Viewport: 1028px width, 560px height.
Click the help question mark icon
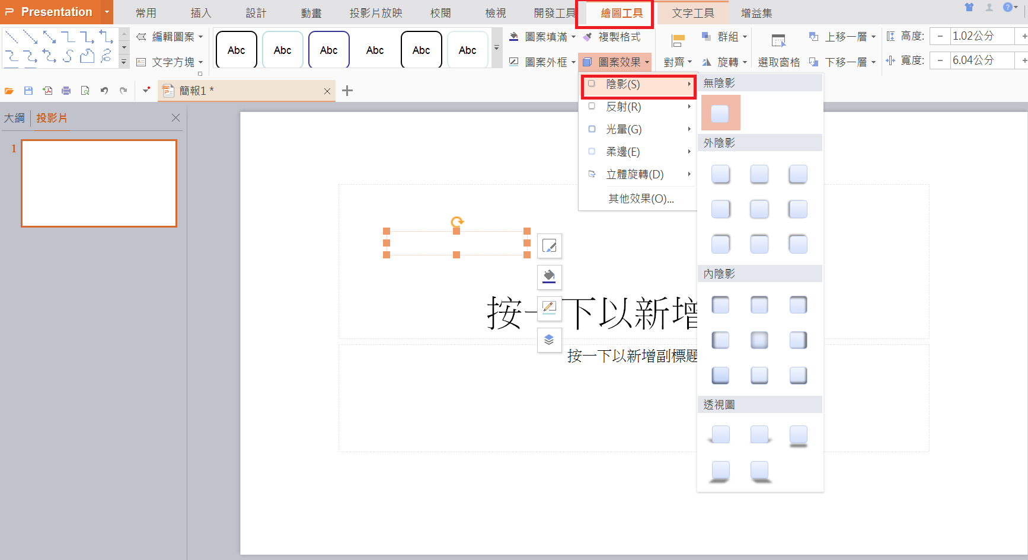pyautogui.click(x=1007, y=7)
